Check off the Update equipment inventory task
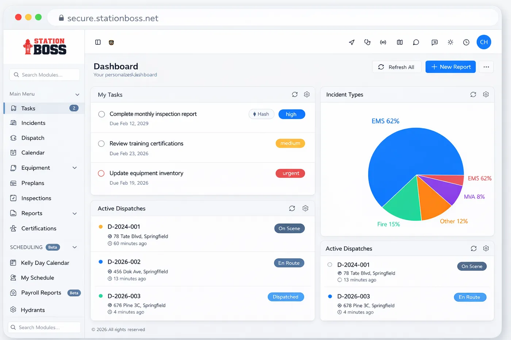Image resolution: width=511 pixels, height=340 pixels. [x=101, y=173]
